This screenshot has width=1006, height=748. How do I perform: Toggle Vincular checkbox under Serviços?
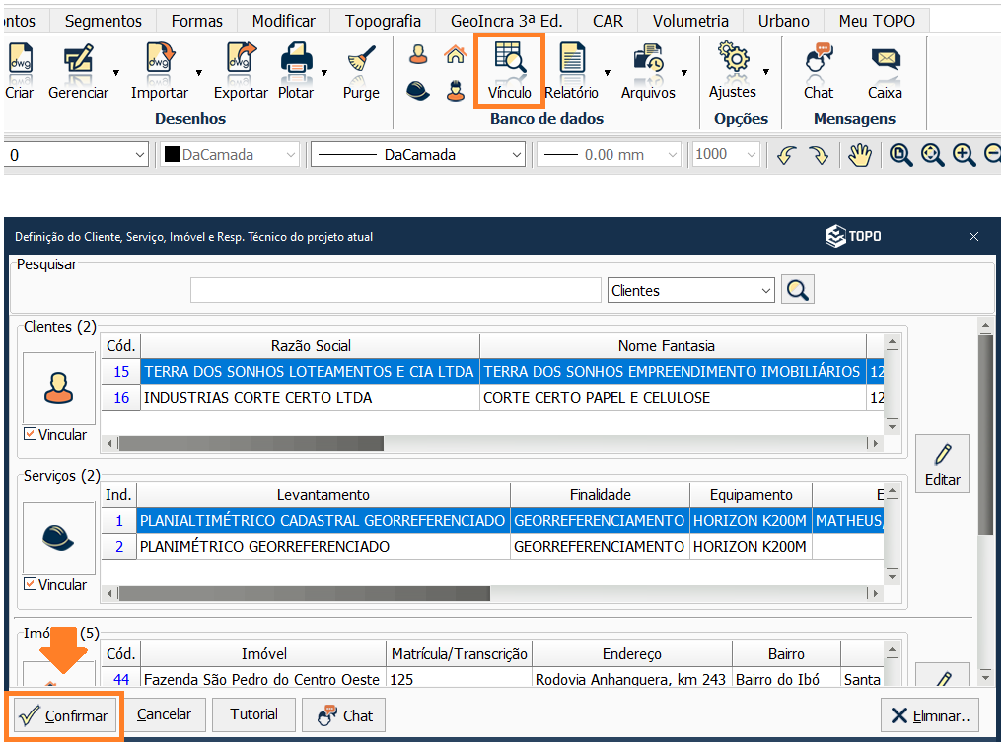[x=31, y=584]
